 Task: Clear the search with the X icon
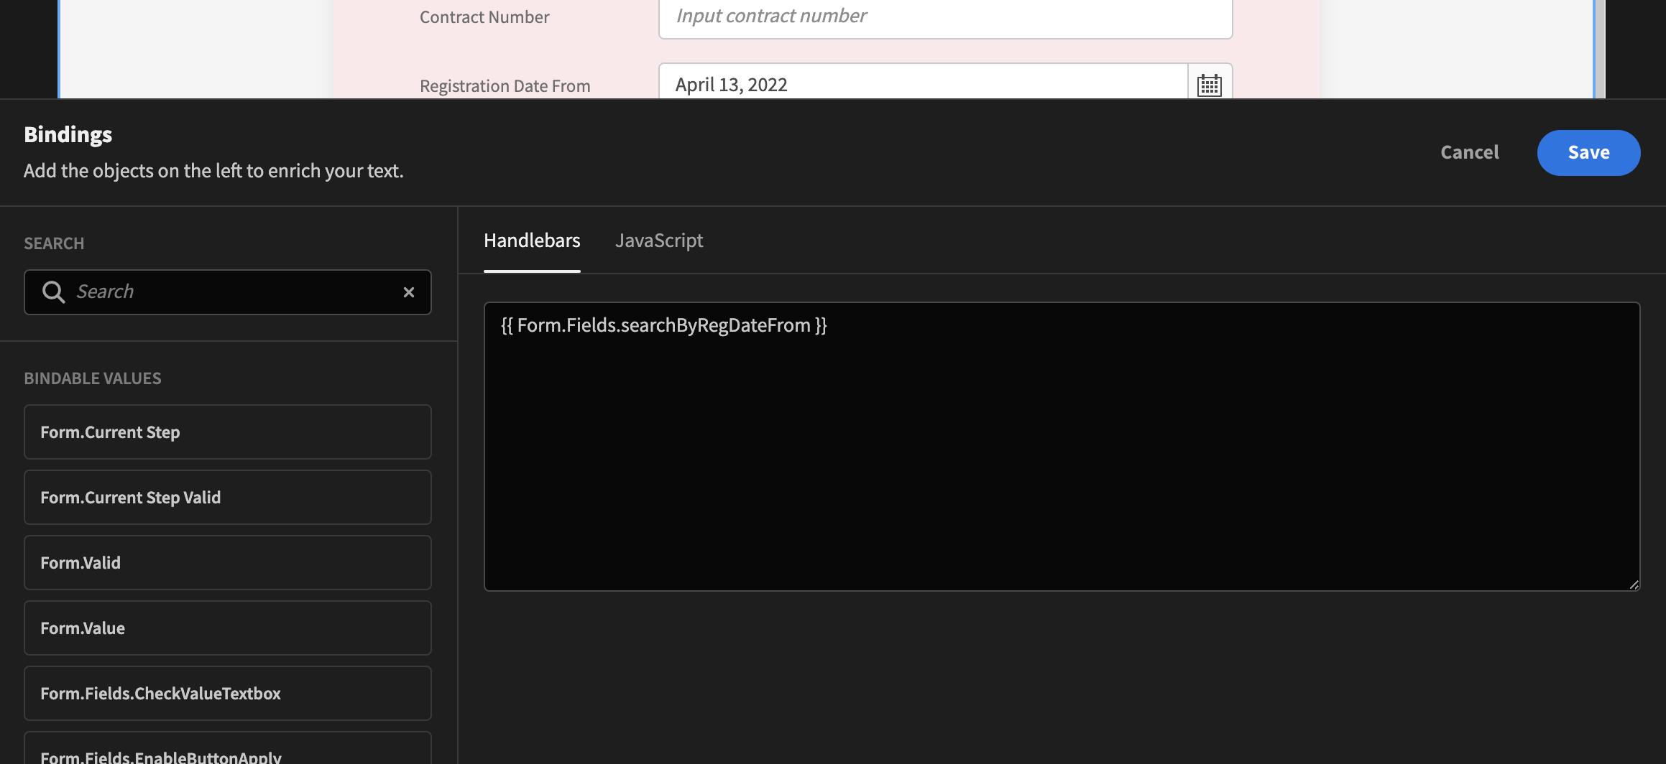click(409, 292)
